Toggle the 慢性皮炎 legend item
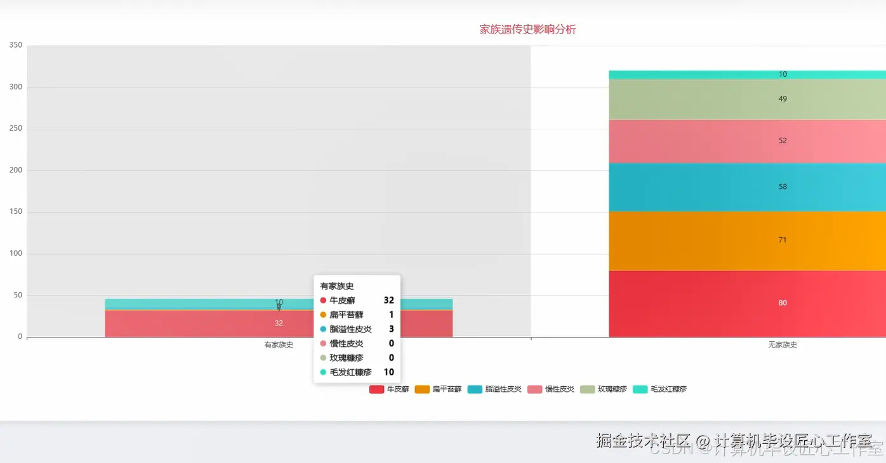 [551, 389]
